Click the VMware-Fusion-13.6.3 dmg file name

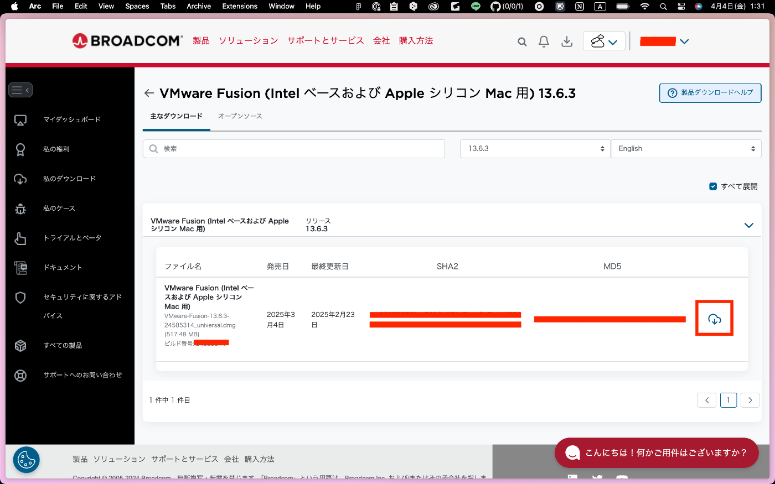[x=200, y=321]
